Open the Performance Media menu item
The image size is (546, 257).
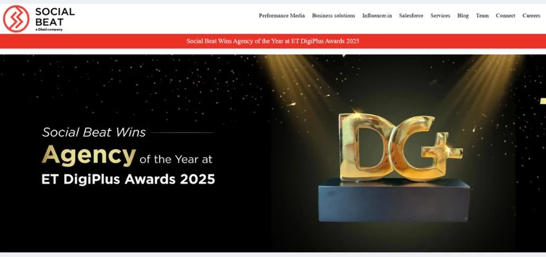[282, 15]
